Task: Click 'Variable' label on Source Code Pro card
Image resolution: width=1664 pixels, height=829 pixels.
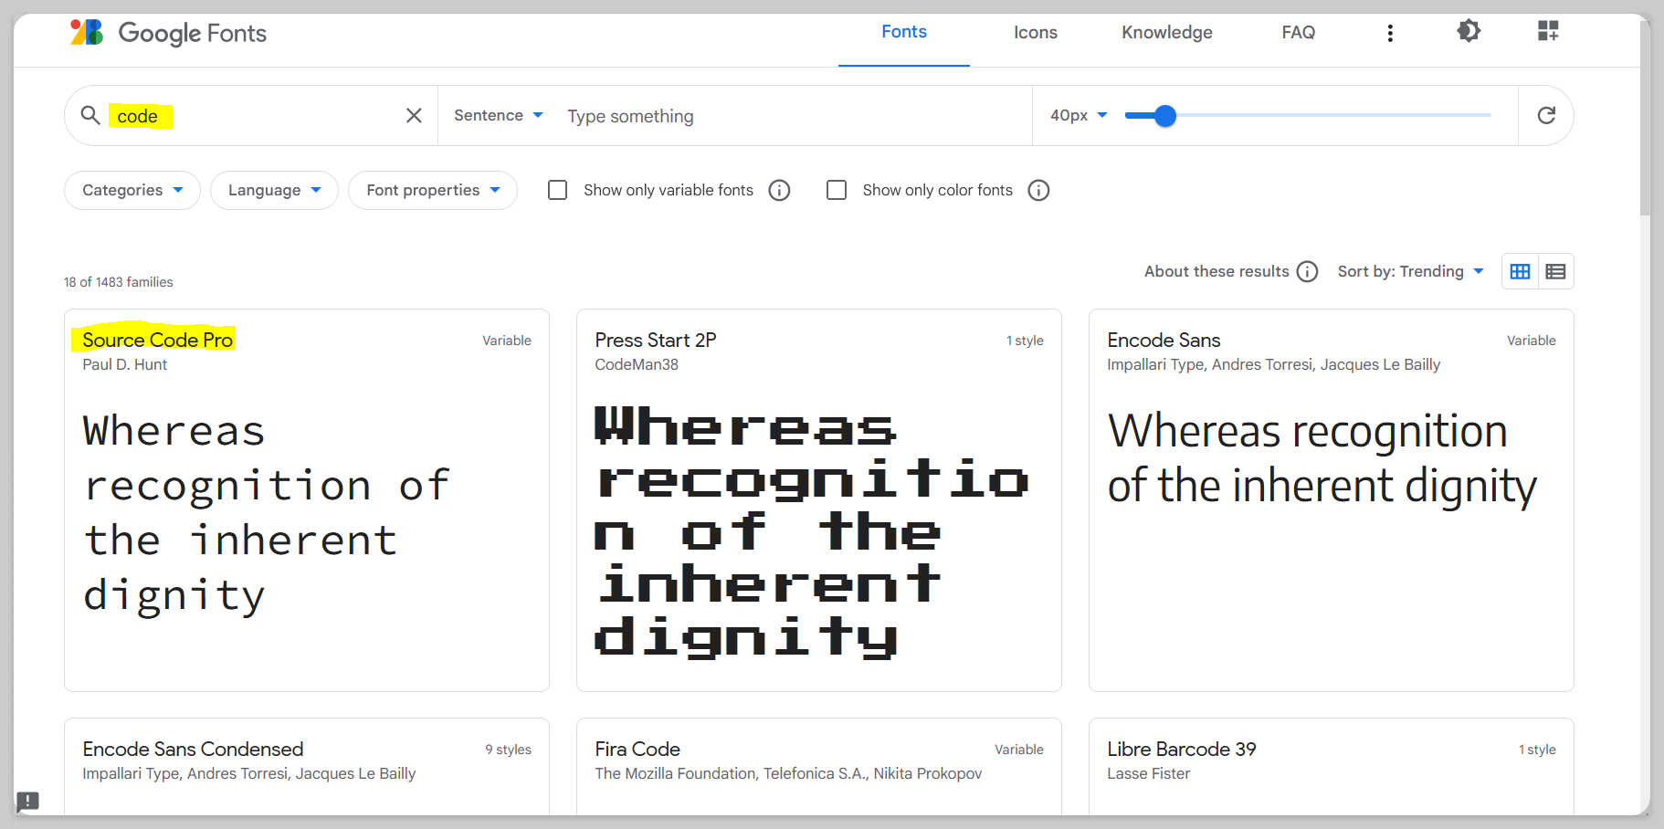Action: [507, 341]
